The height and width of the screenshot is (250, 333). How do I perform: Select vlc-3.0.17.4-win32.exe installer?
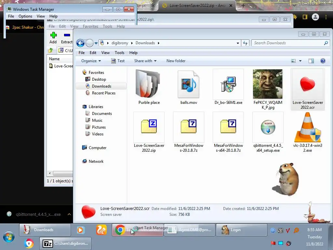point(308,132)
